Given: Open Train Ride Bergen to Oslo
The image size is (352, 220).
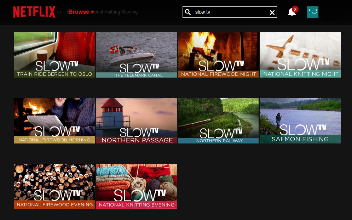Looking at the screenshot, I should point(54,55).
